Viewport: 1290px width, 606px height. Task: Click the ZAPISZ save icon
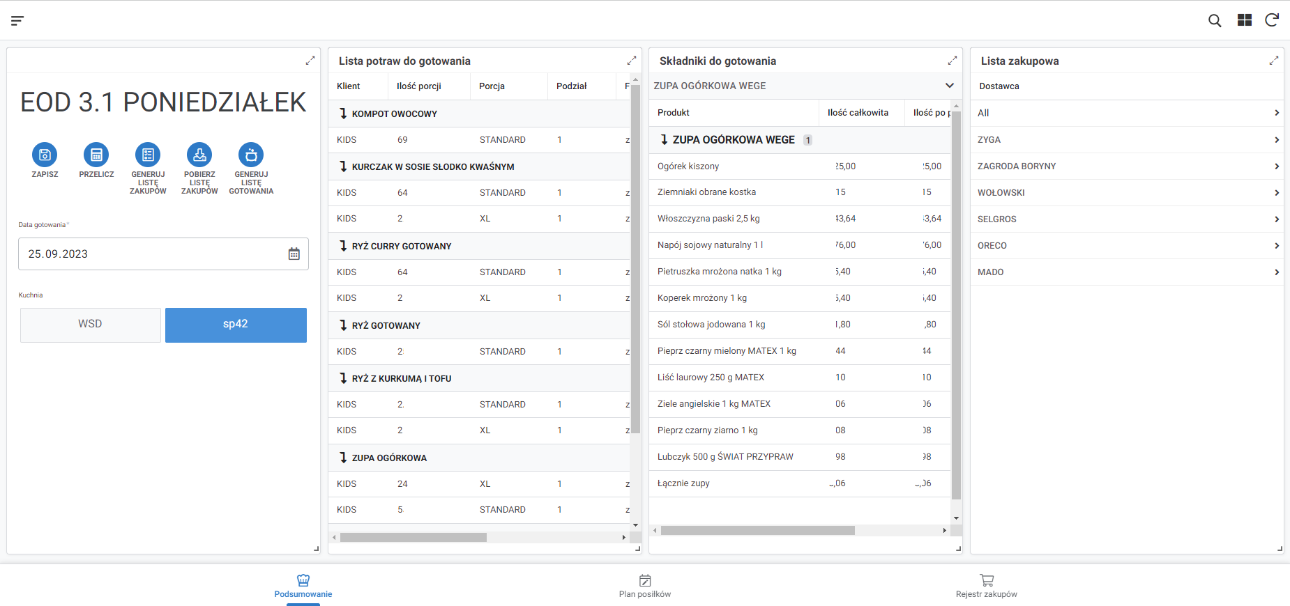[45, 155]
